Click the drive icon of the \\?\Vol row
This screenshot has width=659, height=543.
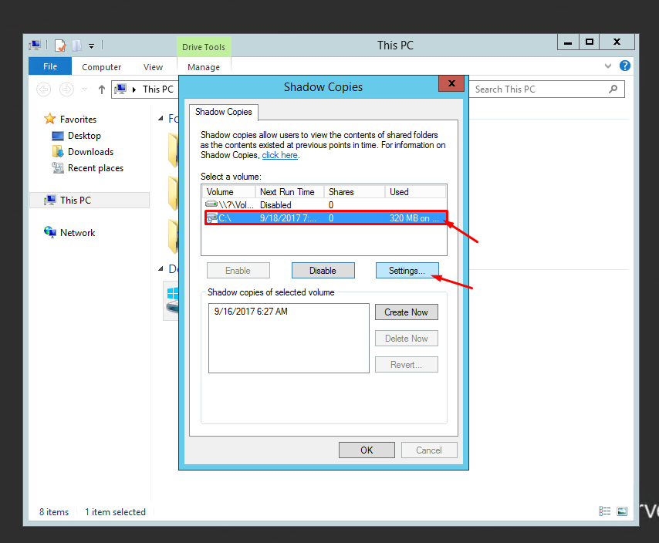click(x=211, y=204)
